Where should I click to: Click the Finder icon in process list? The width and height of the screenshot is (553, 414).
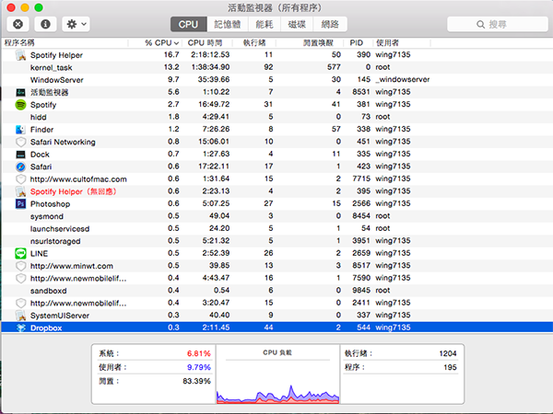tap(21, 130)
